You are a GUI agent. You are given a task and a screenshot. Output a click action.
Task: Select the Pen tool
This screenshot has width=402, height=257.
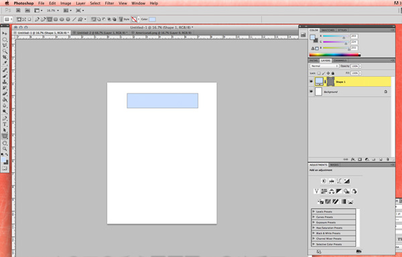[x=5, y=118]
